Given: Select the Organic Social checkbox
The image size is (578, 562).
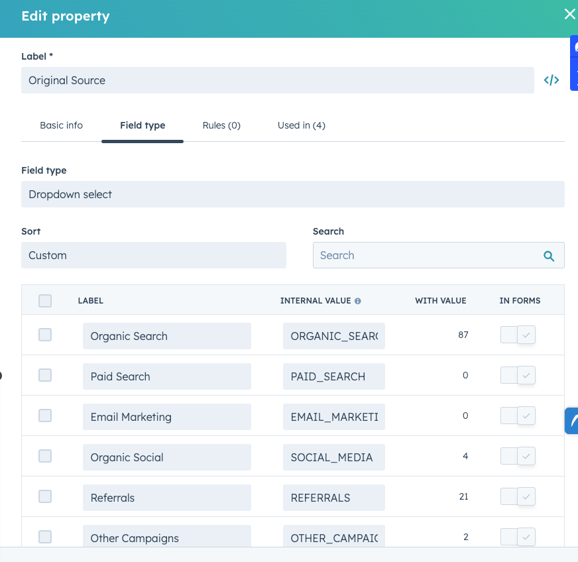Looking at the screenshot, I should click(x=45, y=456).
